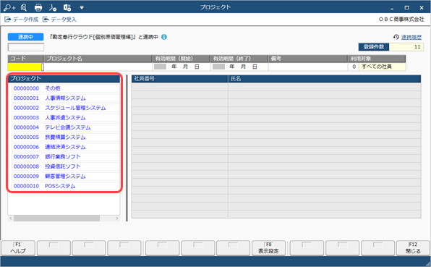Select project 00000008 投資信託ソフト
Viewport: 431px width, 267px height.
pyautogui.click(x=65, y=166)
